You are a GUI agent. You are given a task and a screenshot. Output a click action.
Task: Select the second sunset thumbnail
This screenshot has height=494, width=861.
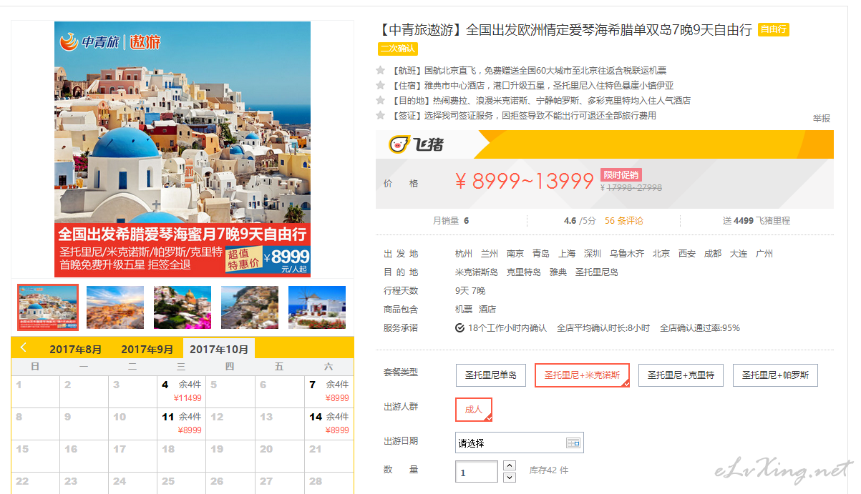(x=115, y=307)
